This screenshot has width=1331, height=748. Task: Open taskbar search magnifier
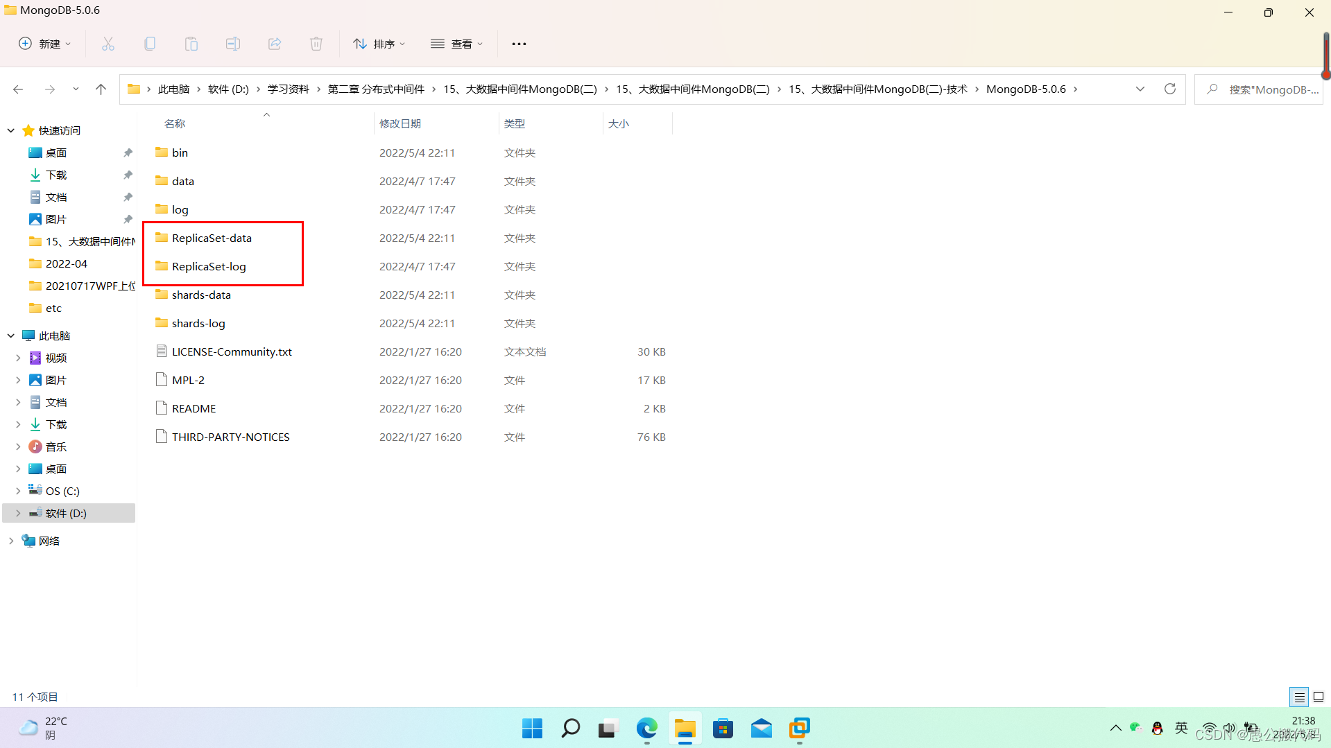click(x=571, y=729)
